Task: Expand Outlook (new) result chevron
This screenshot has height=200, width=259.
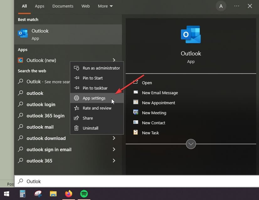Action: click(x=114, y=60)
